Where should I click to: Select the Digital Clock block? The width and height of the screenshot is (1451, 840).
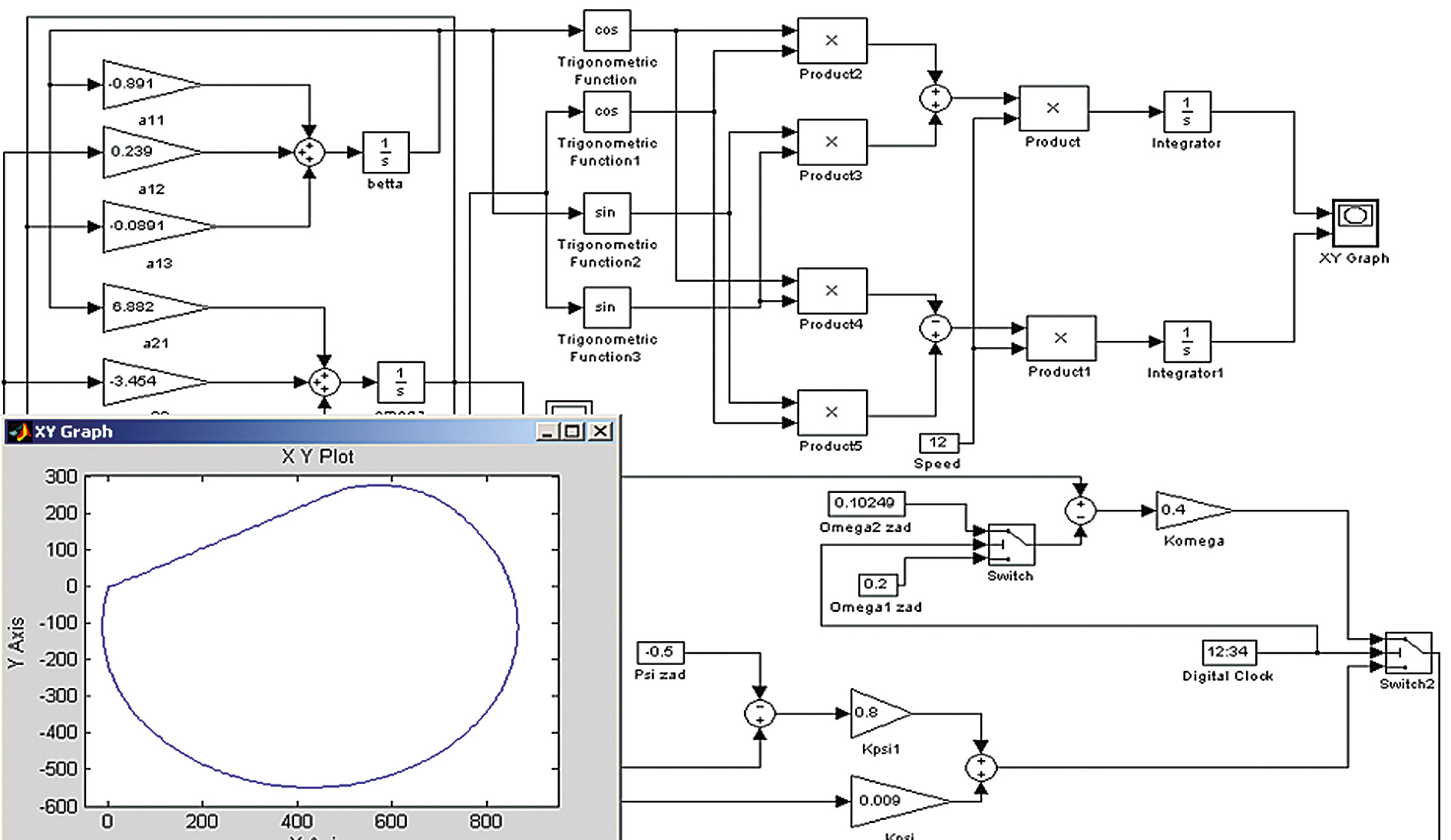click(1228, 652)
